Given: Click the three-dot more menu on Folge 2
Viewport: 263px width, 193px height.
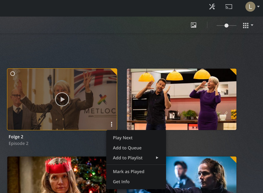Looking at the screenshot, I should tap(112, 124).
